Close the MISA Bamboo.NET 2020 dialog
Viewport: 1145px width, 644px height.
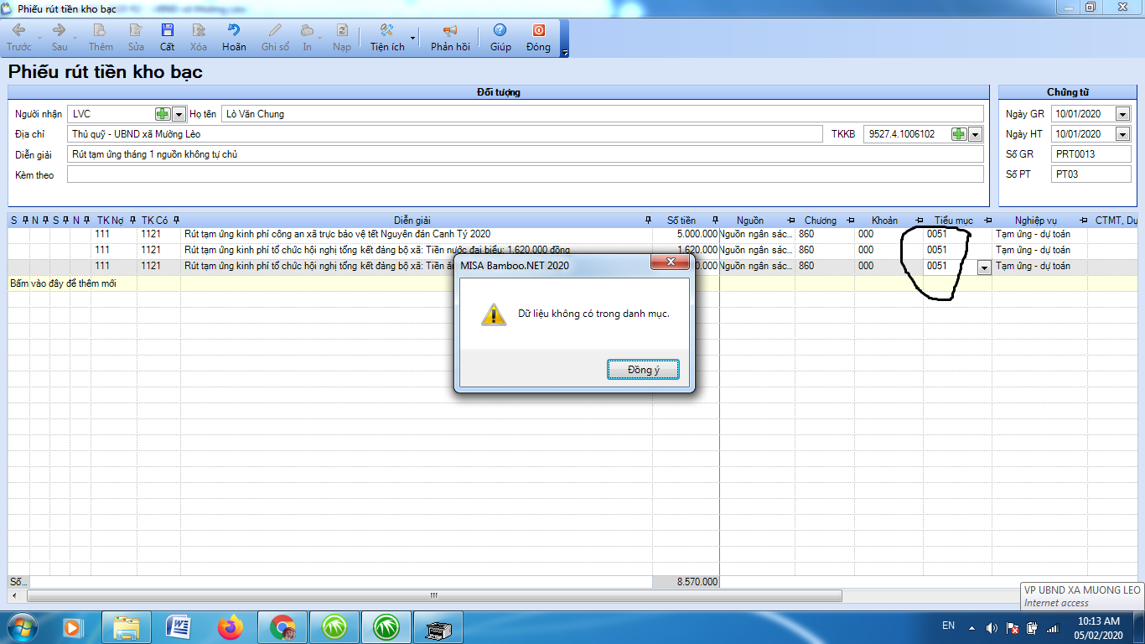(x=671, y=263)
